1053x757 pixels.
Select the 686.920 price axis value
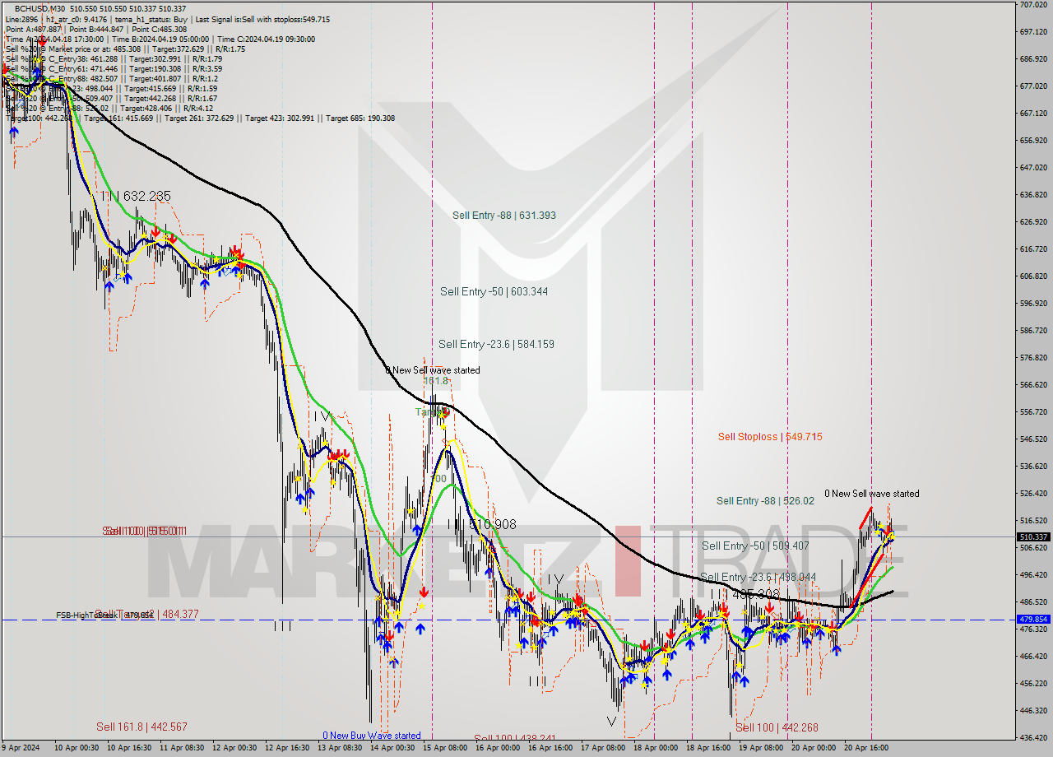[1032, 59]
